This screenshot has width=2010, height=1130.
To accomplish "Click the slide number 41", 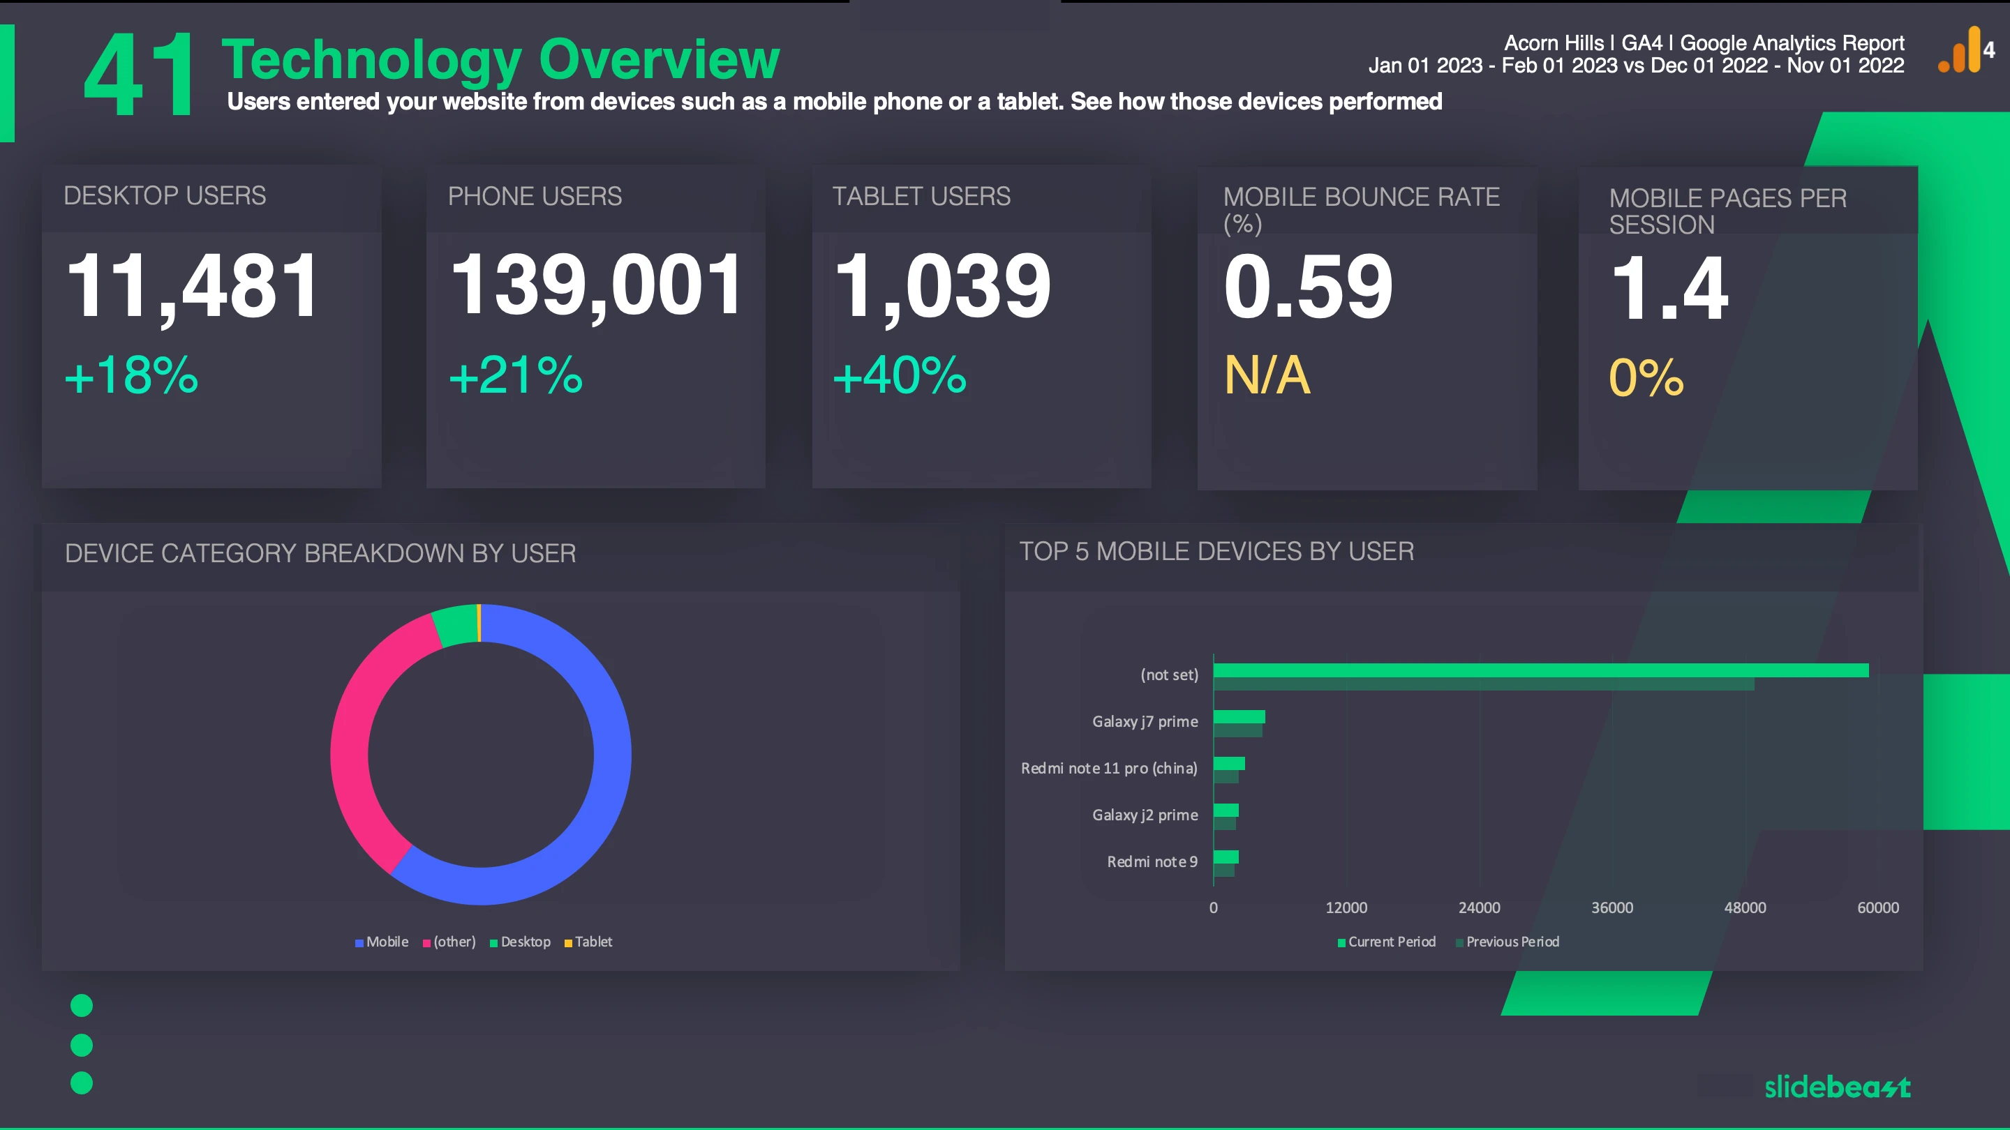I will pyautogui.click(x=139, y=75).
